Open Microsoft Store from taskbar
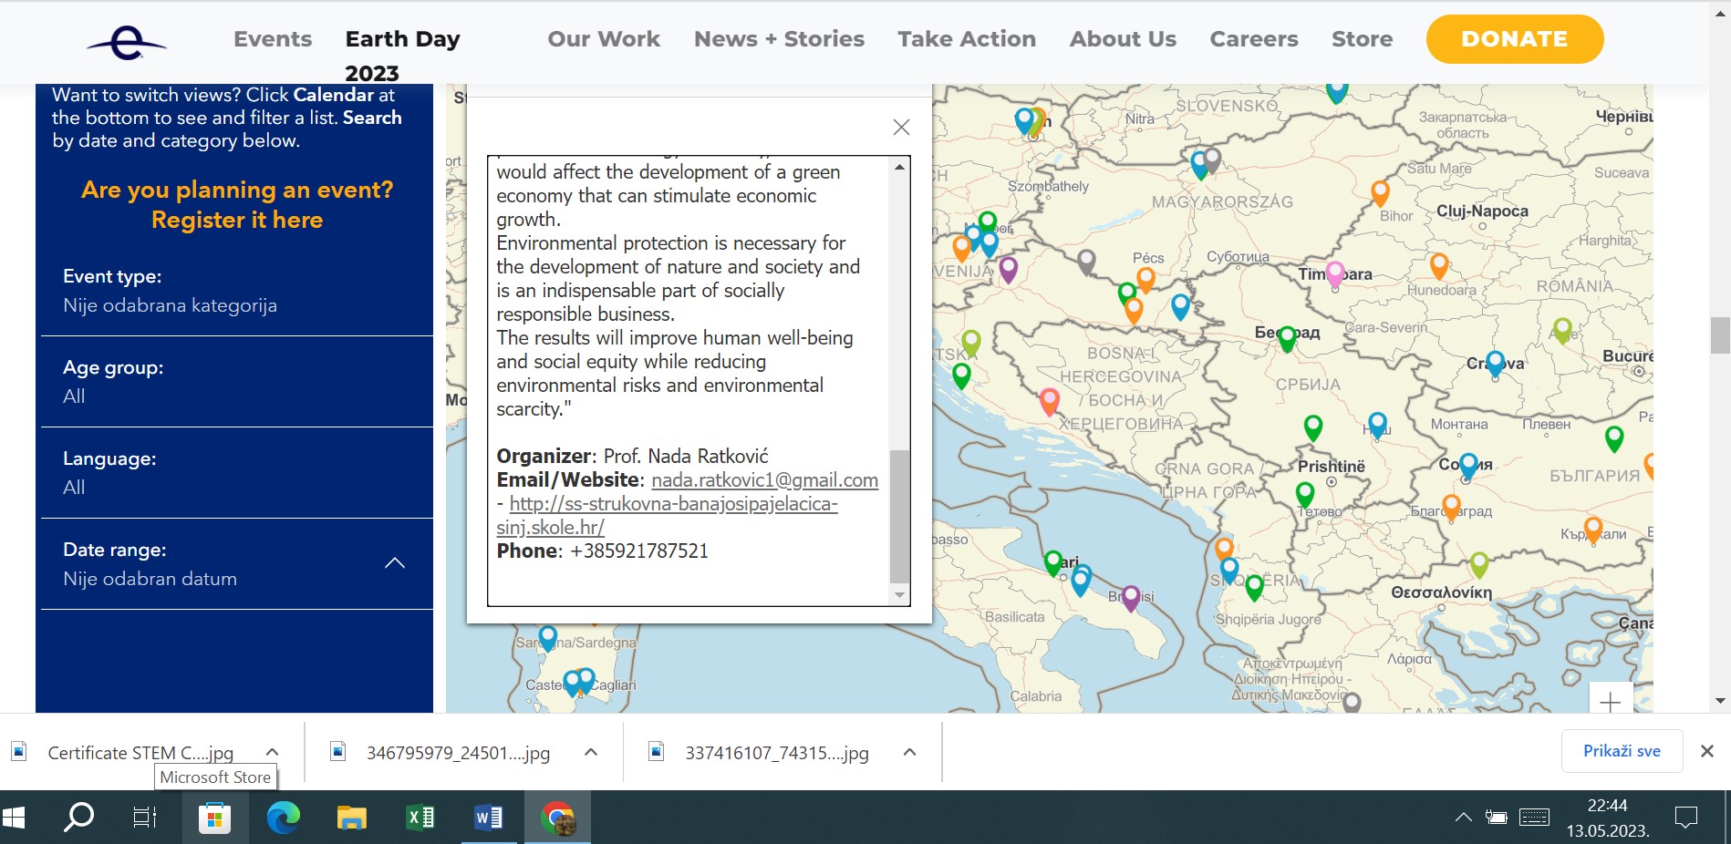1731x844 pixels. tap(214, 818)
